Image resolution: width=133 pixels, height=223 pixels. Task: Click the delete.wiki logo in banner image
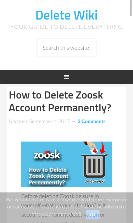tap(95, 181)
